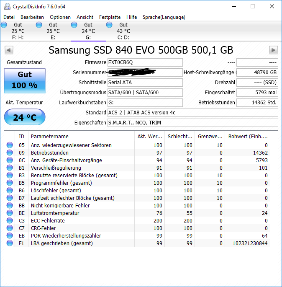This screenshot has height=287, width=282.
Task: Click status orb for CRC-Fehler row
Action: [x=10, y=228]
